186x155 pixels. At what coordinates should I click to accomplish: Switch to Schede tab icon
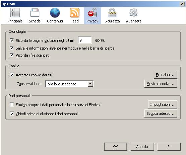pos(35,13)
